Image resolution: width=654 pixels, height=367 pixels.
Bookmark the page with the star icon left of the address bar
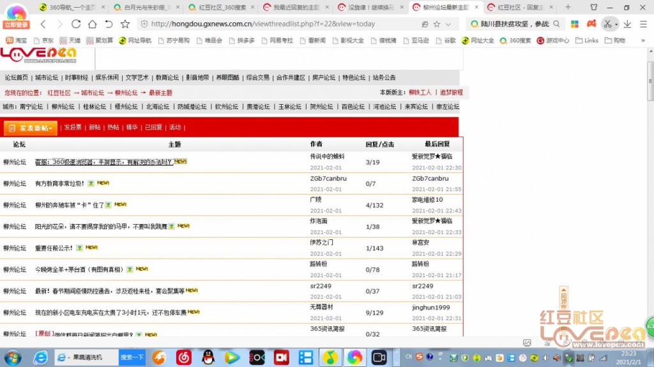click(125, 24)
